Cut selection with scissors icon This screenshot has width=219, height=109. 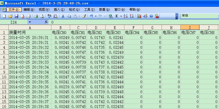[x=63, y=16]
